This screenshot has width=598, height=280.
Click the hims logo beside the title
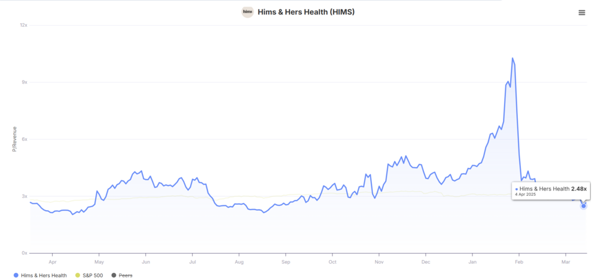tap(248, 12)
